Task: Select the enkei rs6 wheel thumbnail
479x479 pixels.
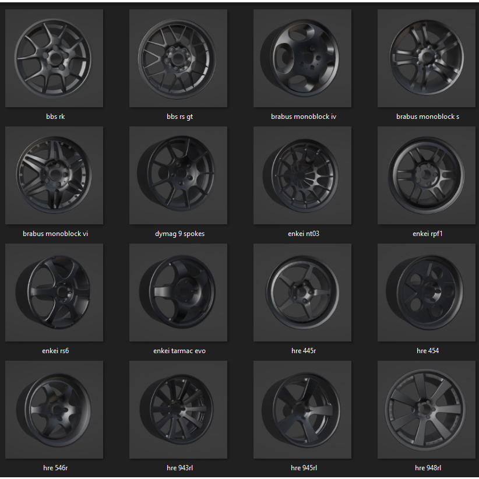Action: (x=54, y=293)
